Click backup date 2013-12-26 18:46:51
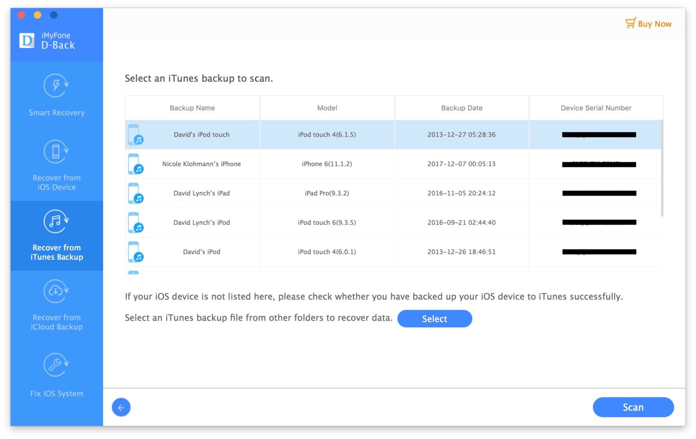The height and width of the screenshot is (439, 696). pos(461,252)
